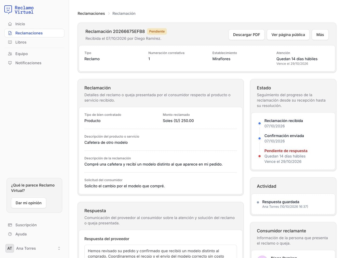The width and height of the screenshot is (345, 258).
Task: Click Descargar PDF button
Action: pyautogui.click(x=246, y=35)
